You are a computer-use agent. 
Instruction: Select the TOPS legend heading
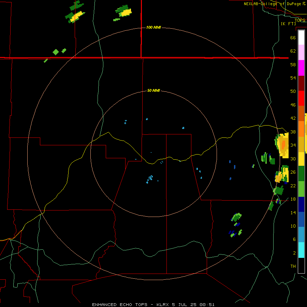click(300, 20)
